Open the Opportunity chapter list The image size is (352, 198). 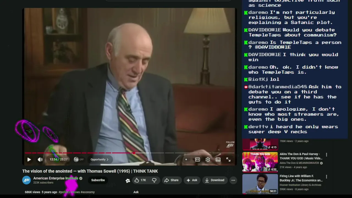[x=99, y=159]
